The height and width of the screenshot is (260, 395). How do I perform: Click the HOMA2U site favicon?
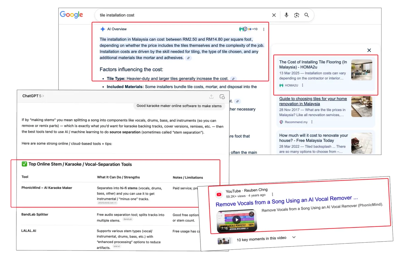(281, 85)
